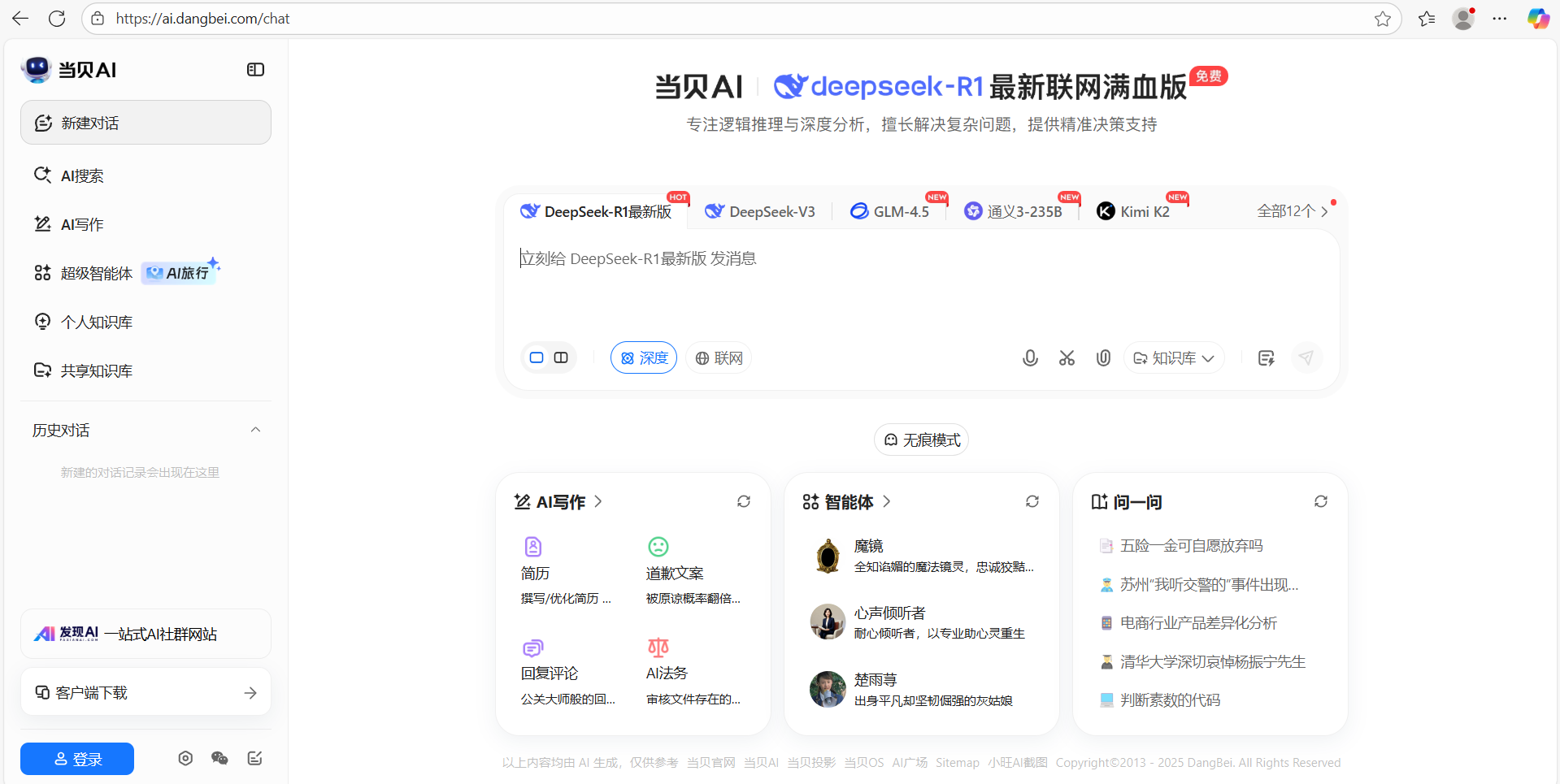Open the browser's more options menu
This screenshot has width=1560, height=784.
click(x=1500, y=19)
